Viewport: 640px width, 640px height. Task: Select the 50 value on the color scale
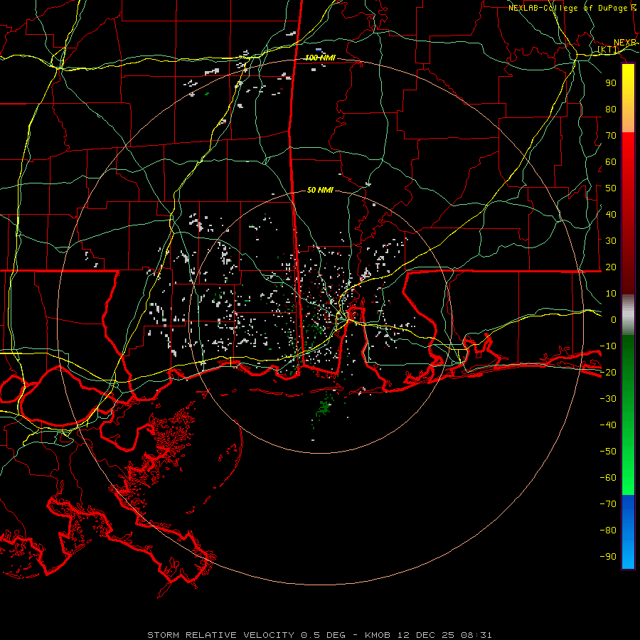point(611,188)
